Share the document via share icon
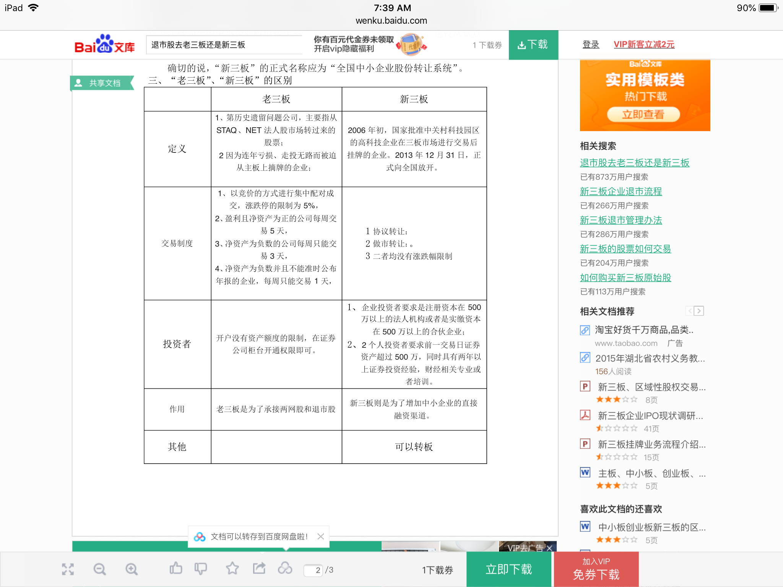Viewport: 783px width, 587px height. pyautogui.click(x=259, y=568)
